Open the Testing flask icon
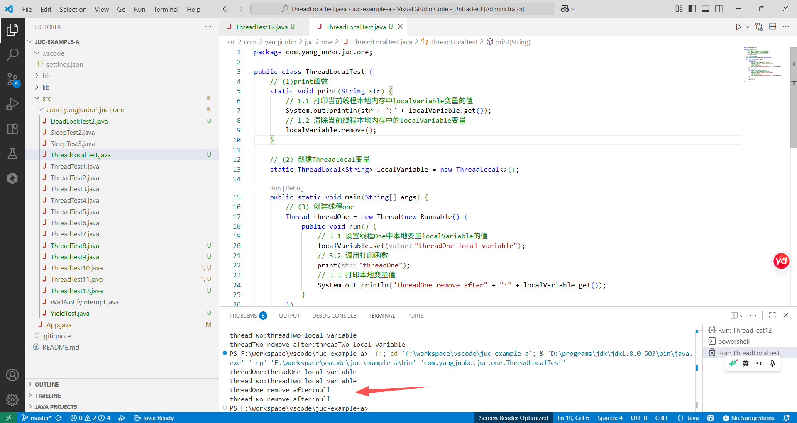This screenshot has height=423, width=797. [12, 153]
